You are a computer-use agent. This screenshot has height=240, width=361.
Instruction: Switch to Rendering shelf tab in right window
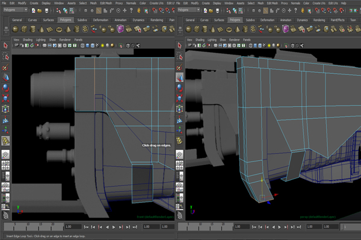pyautogui.click(x=319, y=20)
